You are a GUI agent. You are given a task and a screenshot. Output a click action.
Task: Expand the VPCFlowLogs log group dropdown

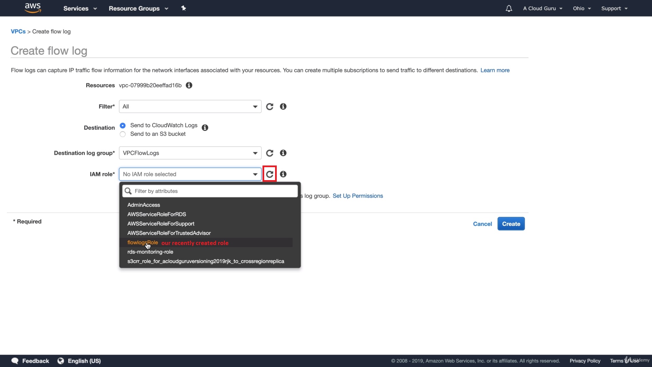(x=190, y=153)
